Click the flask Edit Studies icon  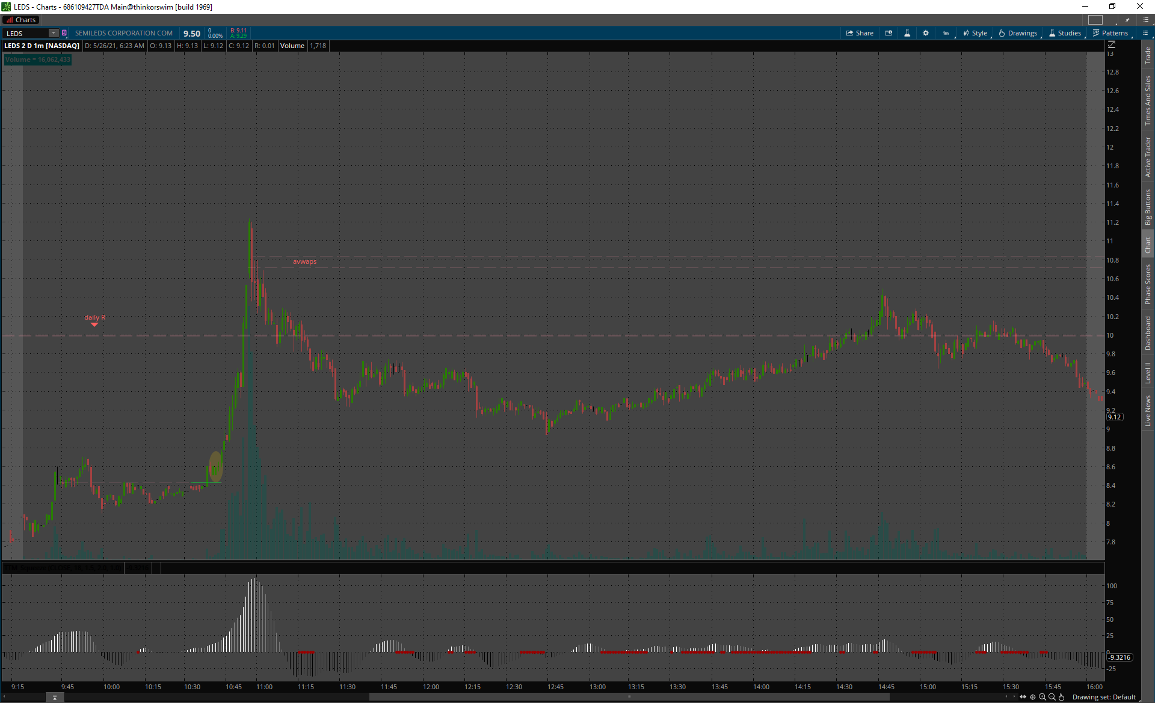(907, 33)
